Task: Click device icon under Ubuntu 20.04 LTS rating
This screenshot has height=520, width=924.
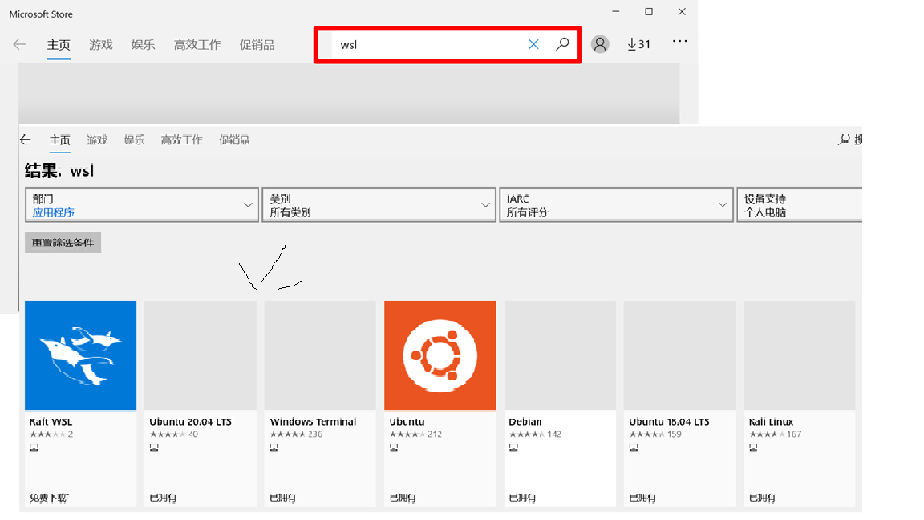Action: 154,448
